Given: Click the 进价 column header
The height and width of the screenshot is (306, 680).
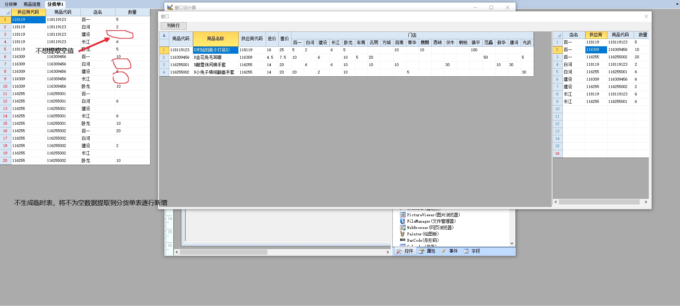Looking at the screenshot, I should tap(272, 39).
